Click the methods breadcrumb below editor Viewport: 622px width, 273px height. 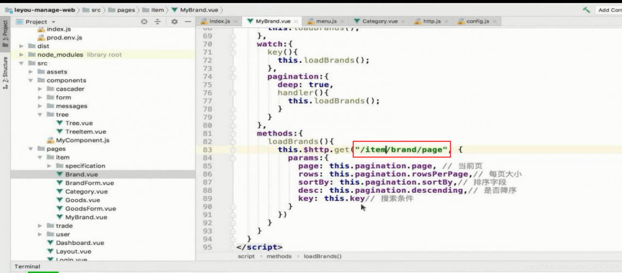279,256
